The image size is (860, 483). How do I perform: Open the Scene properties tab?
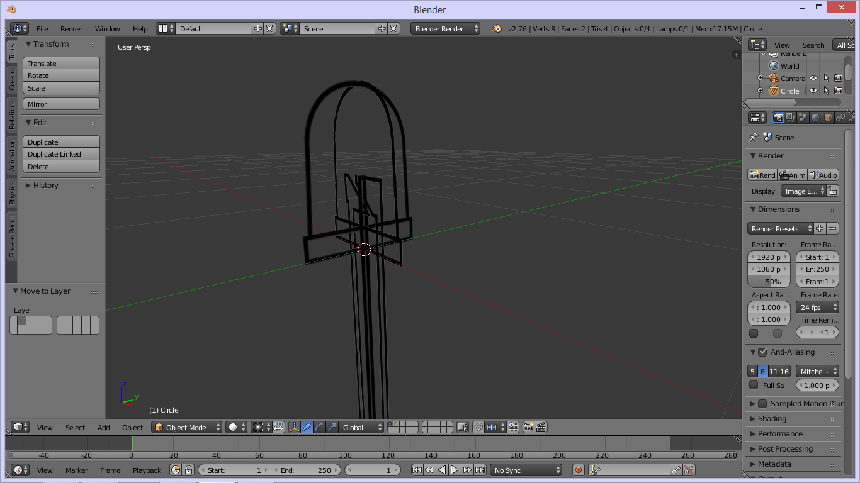803,118
